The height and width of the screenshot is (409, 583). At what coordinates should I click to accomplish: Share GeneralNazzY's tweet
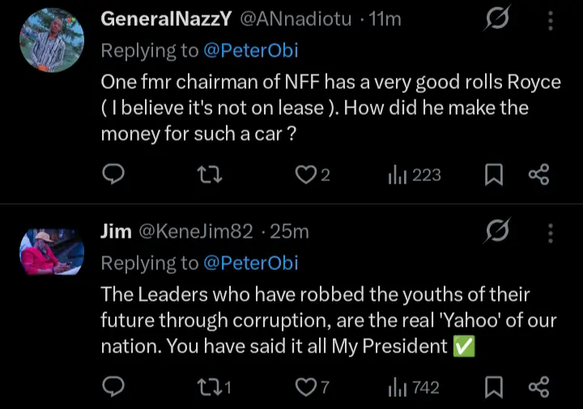coord(539,174)
